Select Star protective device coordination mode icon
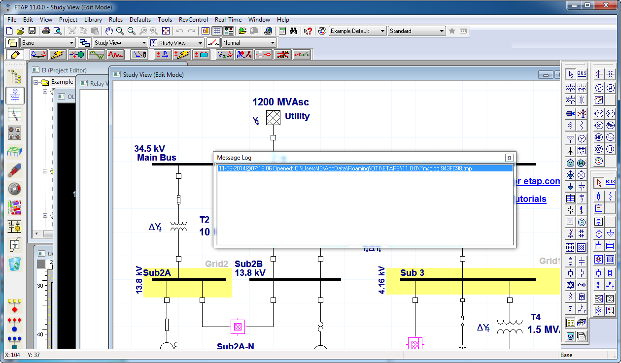The image size is (621, 363). [x=140, y=55]
